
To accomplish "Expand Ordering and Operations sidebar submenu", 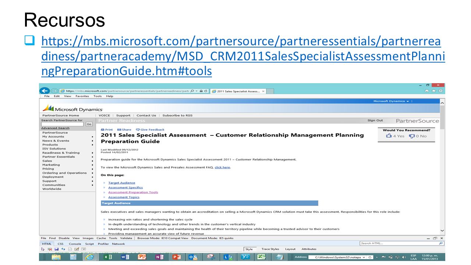I will (92, 173).
